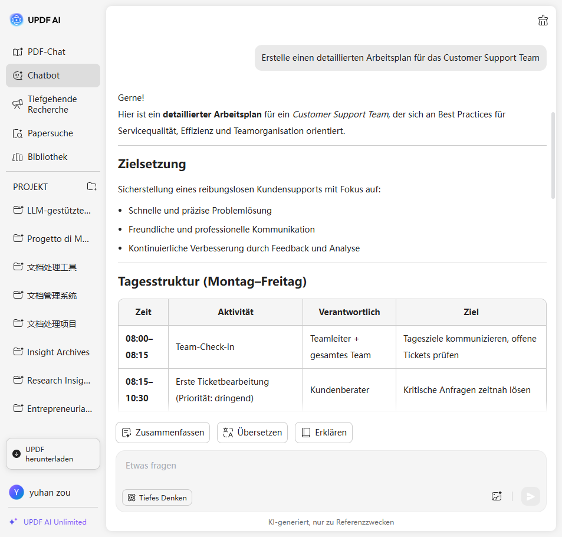Click the new project folder icon
The height and width of the screenshot is (537, 562).
(91, 186)
